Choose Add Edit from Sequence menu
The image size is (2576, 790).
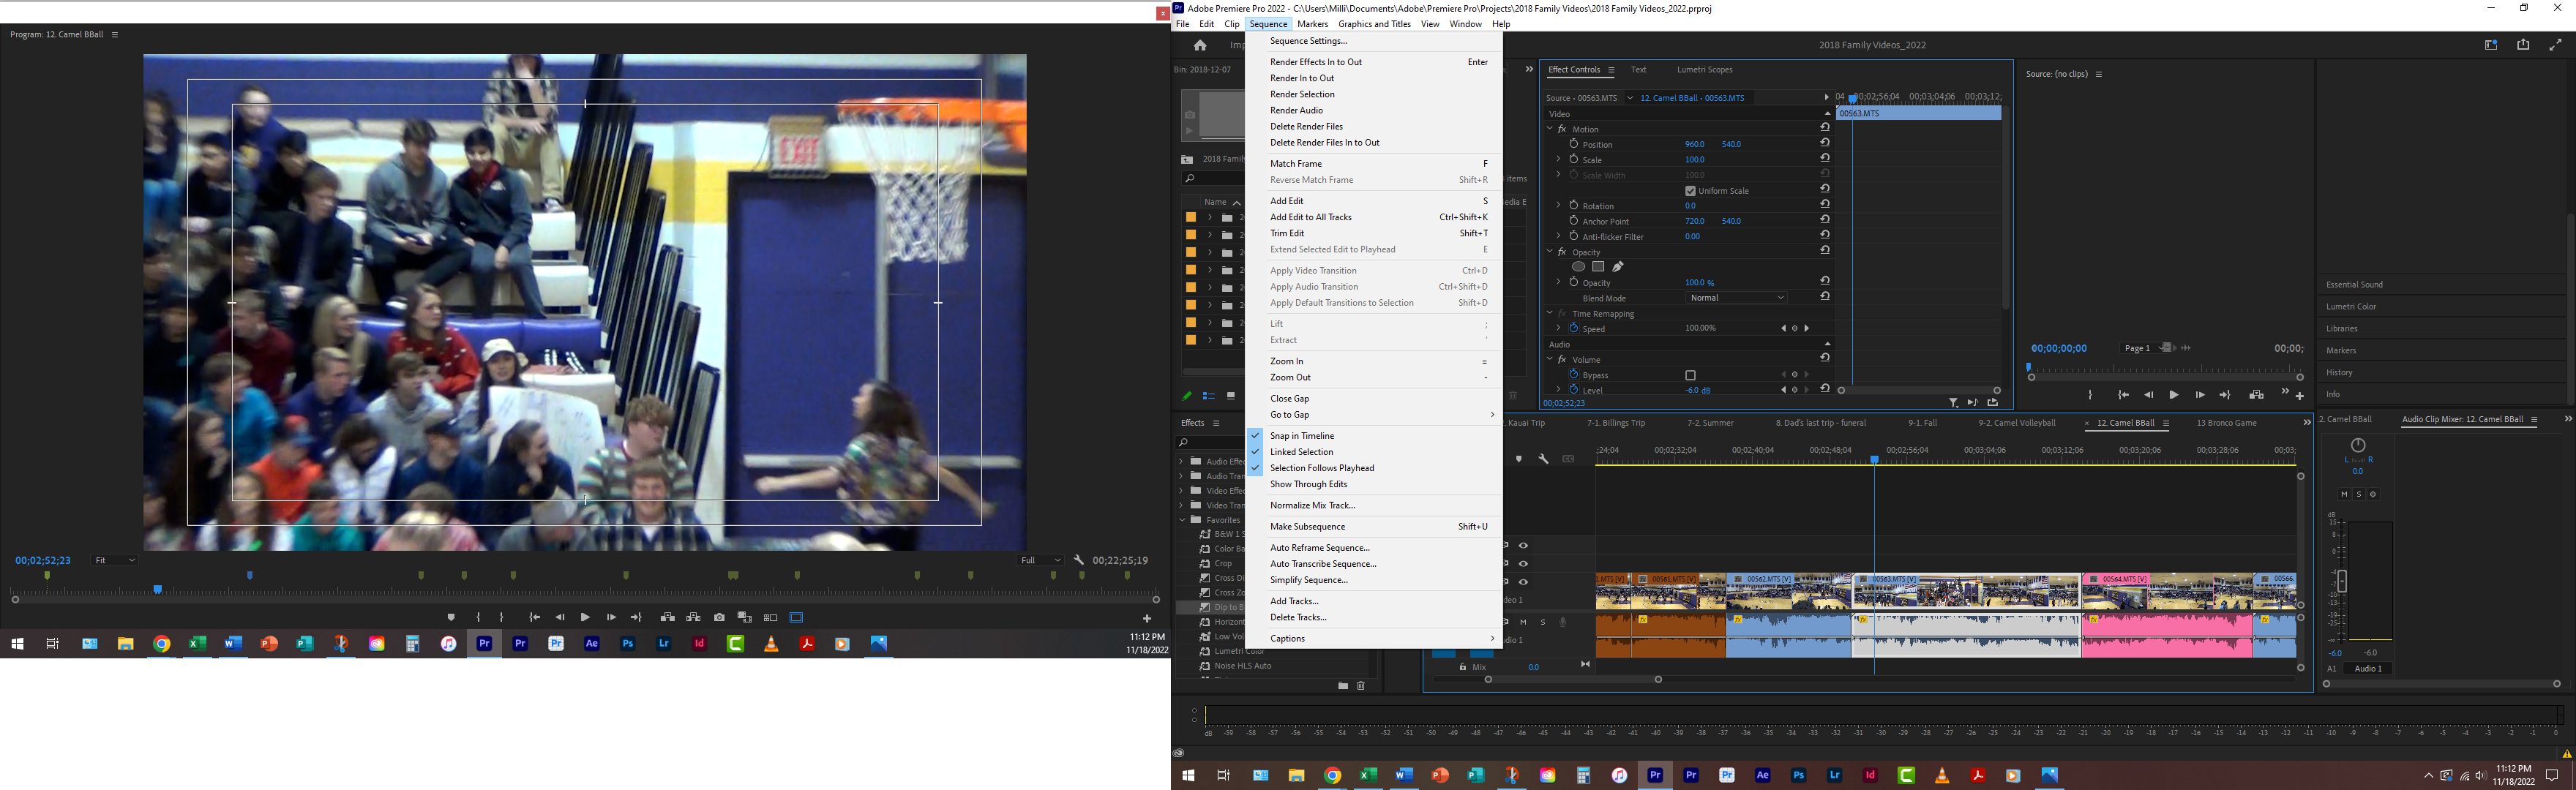pos(1287,201)
